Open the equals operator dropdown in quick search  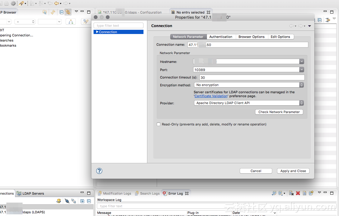pyautogui.click(x=25, y=22)
